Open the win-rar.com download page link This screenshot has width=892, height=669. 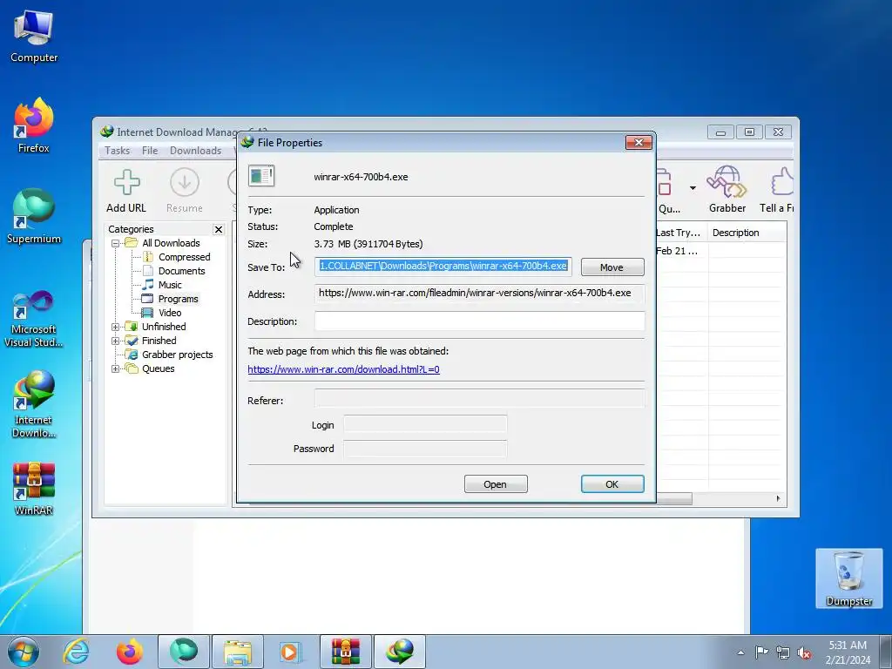tap(343, 369)
